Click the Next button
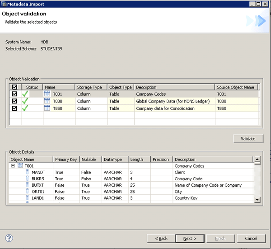271x249 pixels. 190,238
